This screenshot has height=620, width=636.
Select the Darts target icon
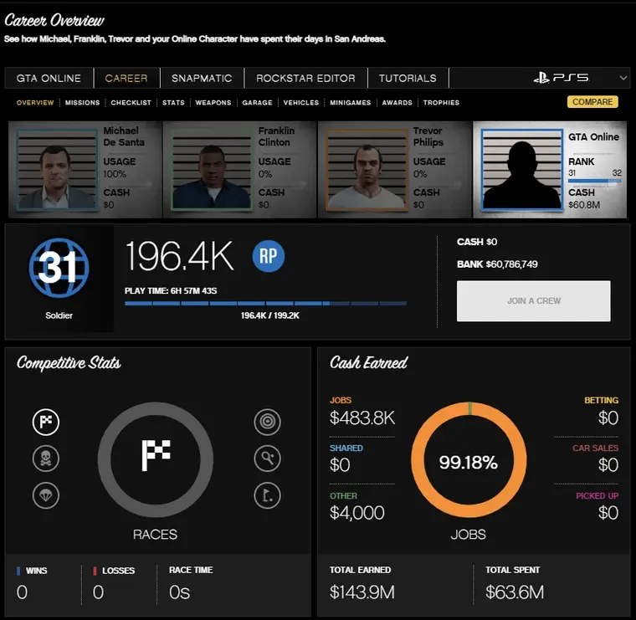267,422
